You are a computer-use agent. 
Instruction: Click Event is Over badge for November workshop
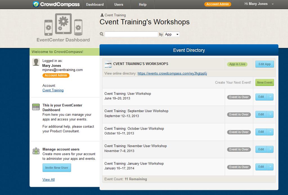tap(239, 149)
